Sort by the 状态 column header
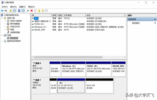The height and width of the screenshot is (100, 157). pyautogui.click(x=105, y=15)
